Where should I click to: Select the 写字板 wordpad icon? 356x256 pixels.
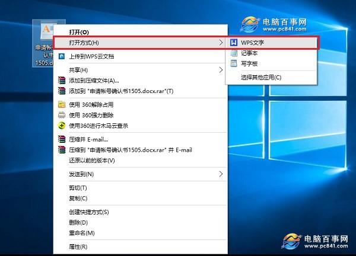click(x=234, y=63)
